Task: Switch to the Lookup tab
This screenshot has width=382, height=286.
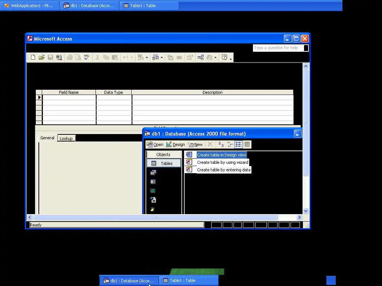Action: [66, 139]
